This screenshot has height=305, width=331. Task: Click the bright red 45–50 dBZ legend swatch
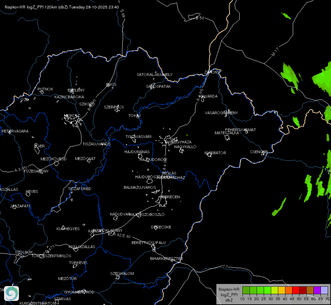[296, 290]
